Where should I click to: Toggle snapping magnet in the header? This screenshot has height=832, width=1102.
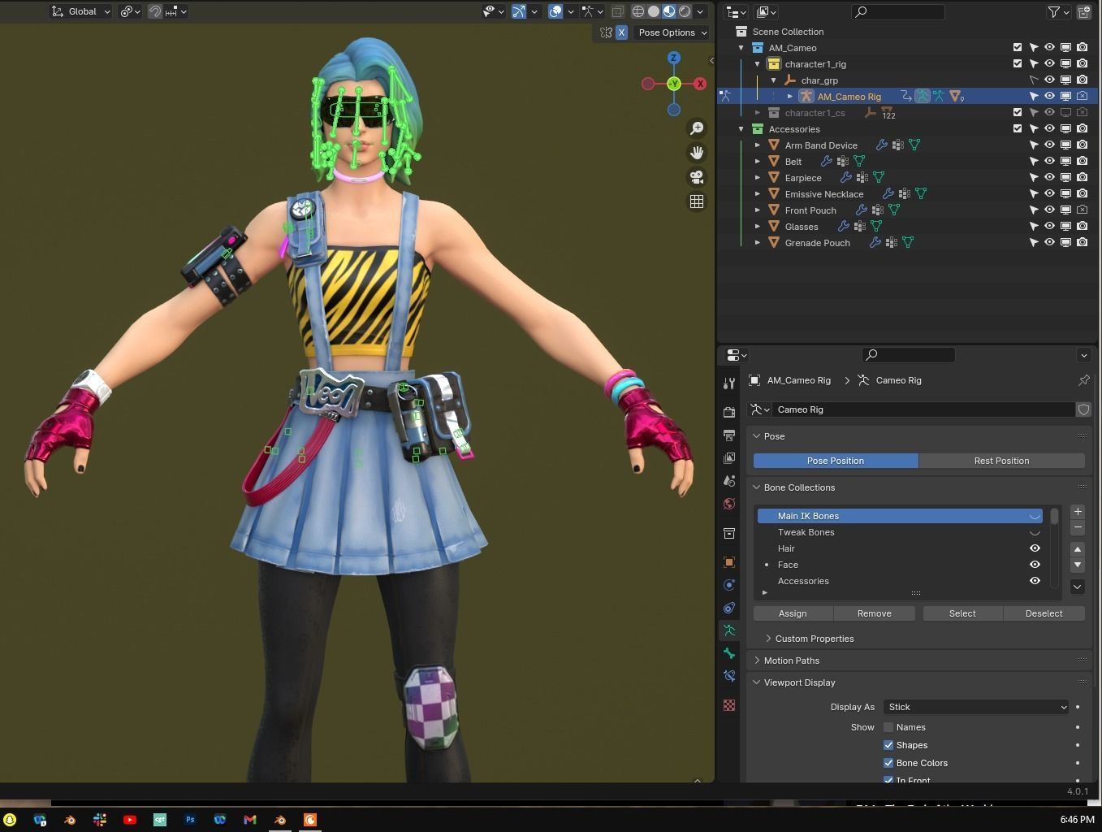point(154,11)
